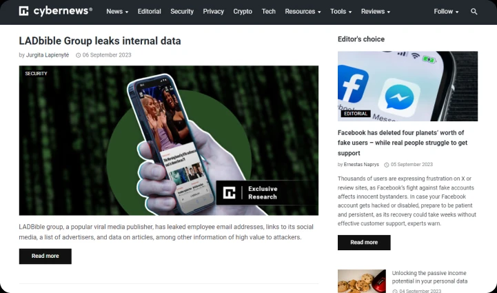497x293 pixels.
Task: Open the Tools dropdown
Action: click(341, 12)
